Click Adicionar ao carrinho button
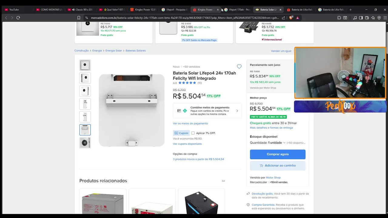The width and height of the screenshot is (388, 218). 278,166
